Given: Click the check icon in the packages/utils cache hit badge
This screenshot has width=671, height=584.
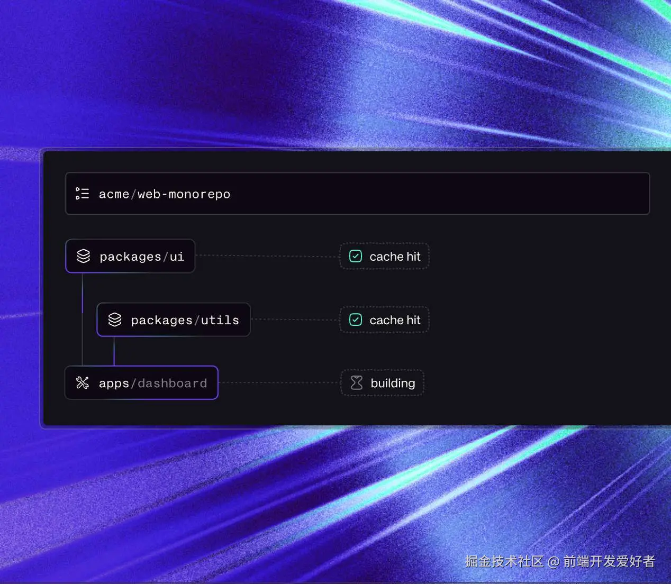Looking at the screenshot, I should pyautogui.click(x=356, y=320).
